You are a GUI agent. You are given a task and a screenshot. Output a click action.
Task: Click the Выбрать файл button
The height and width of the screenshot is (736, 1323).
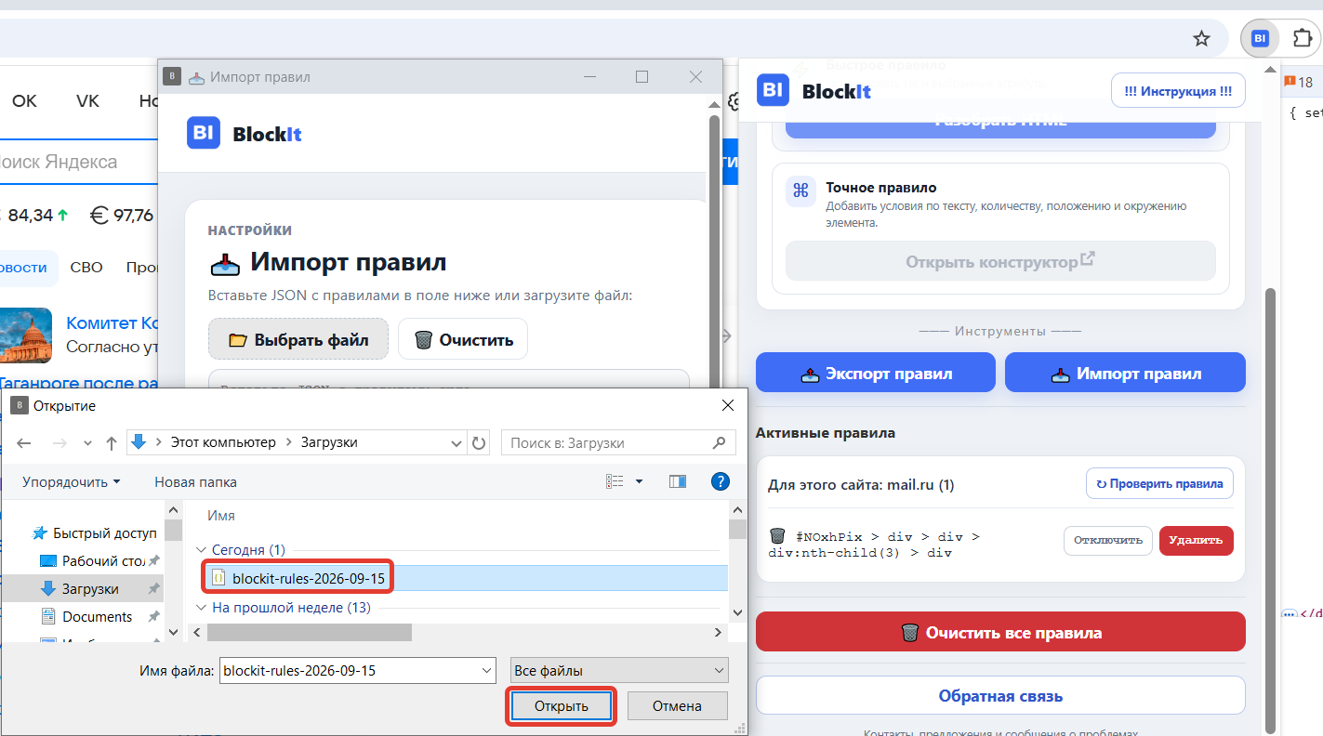(x=298, y=339)
